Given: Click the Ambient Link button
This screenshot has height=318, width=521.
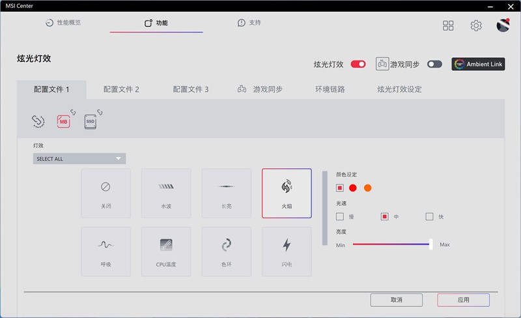Looking at the screenshot, I should (478, 64).
